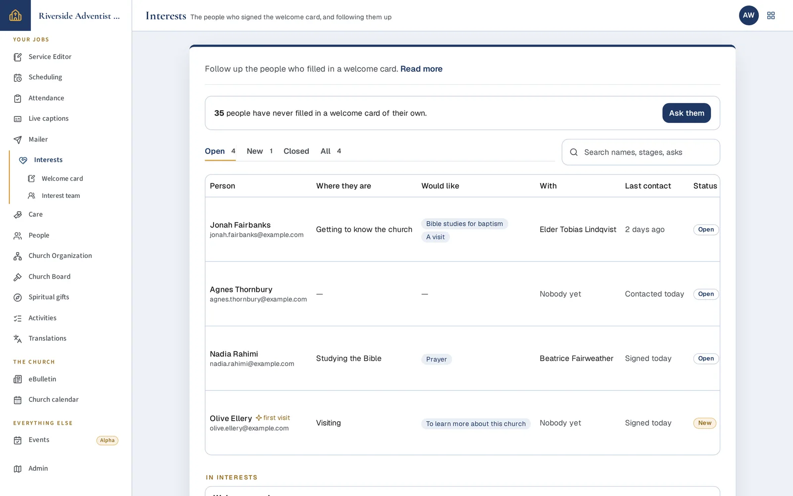Click the People icon
Screen dimensions: 793x496
coord(18,236)
